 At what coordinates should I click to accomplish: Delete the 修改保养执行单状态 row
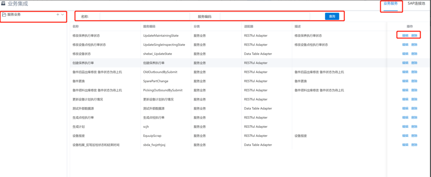click(414, 35)
